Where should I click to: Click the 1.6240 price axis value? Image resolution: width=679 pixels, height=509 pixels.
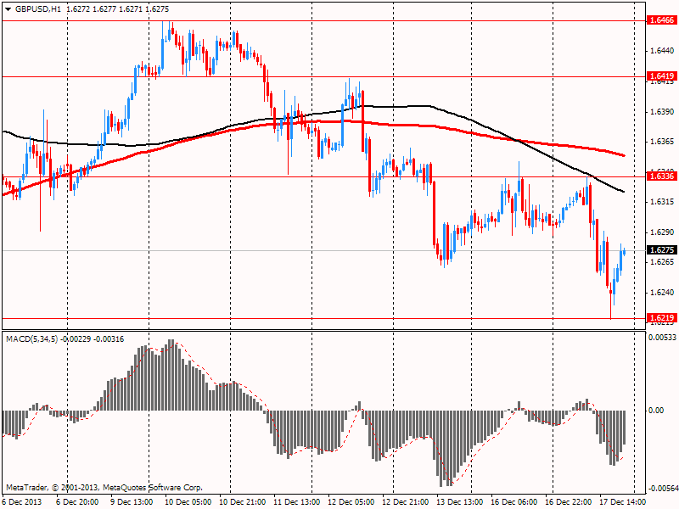(662, 293)
